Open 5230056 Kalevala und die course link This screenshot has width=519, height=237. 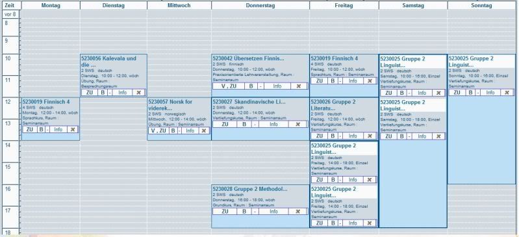(x=108, y=62)
